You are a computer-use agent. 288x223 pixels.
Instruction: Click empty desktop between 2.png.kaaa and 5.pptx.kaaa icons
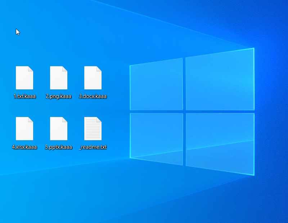pos(59,107)
